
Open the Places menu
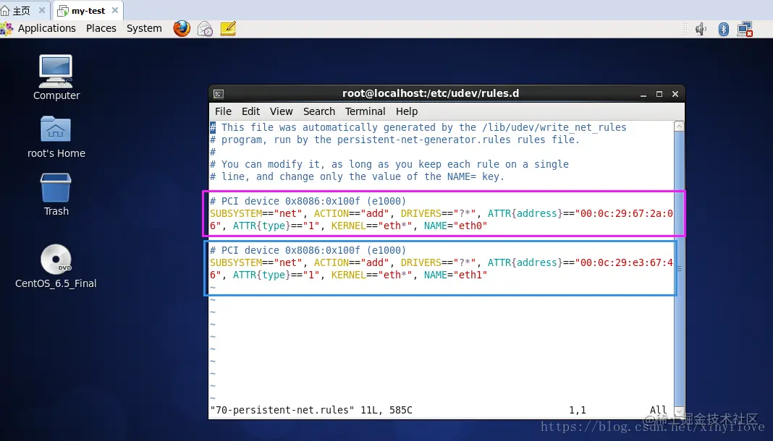[101, 28]
